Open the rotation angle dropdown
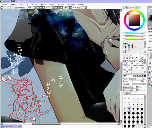 (53, 8)
